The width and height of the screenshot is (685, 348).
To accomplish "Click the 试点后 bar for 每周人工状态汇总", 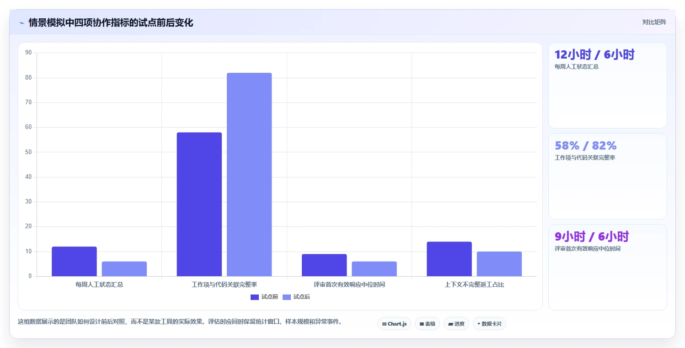I will [x=124, y=269].
